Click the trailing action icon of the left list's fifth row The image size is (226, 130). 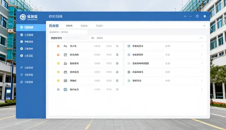tap(117, 81)
